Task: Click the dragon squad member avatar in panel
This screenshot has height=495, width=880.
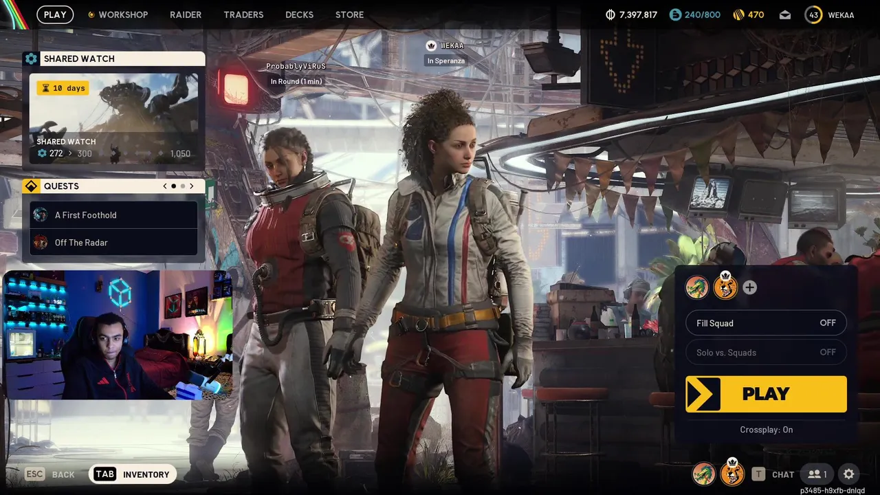Action: [697, 287]
